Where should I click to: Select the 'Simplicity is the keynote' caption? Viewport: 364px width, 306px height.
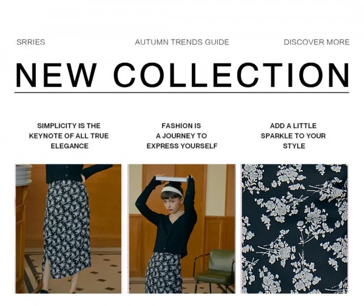click(69, 136)
